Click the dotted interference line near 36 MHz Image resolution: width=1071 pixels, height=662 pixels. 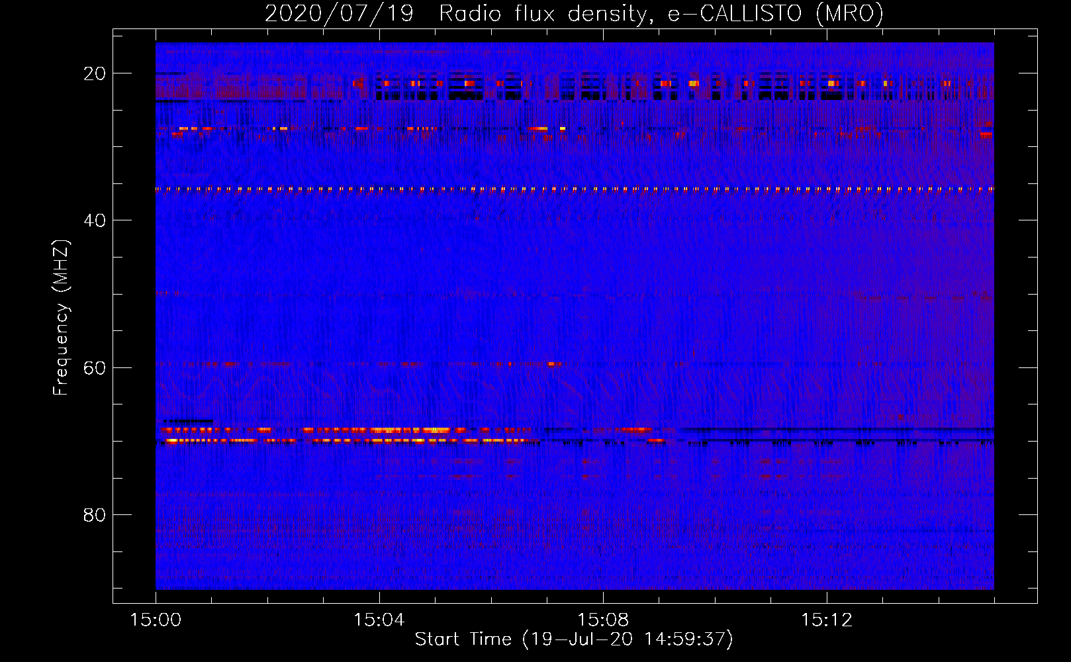tap(575, 189)
